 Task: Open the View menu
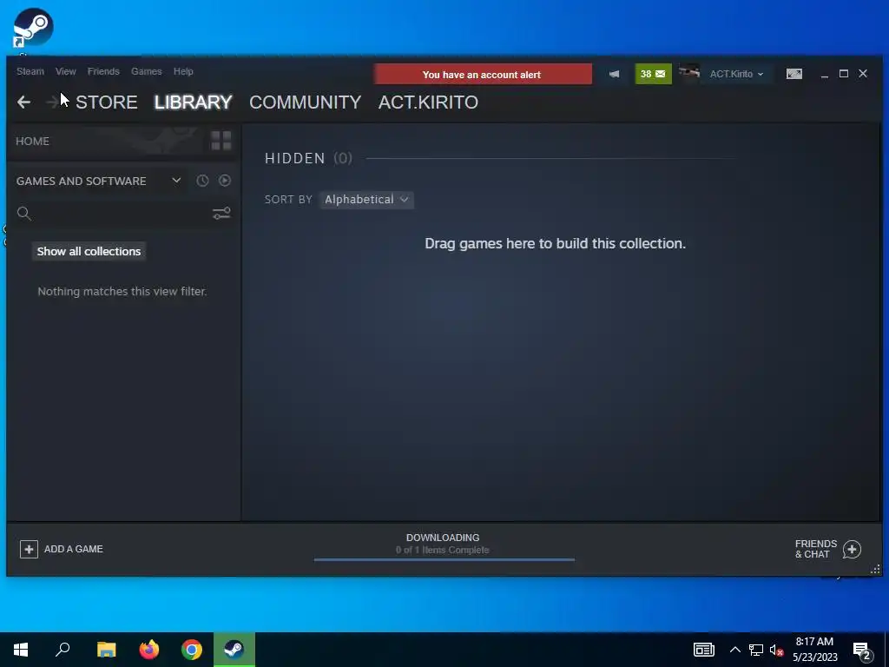pyautogui.click(x=66, y=71)
